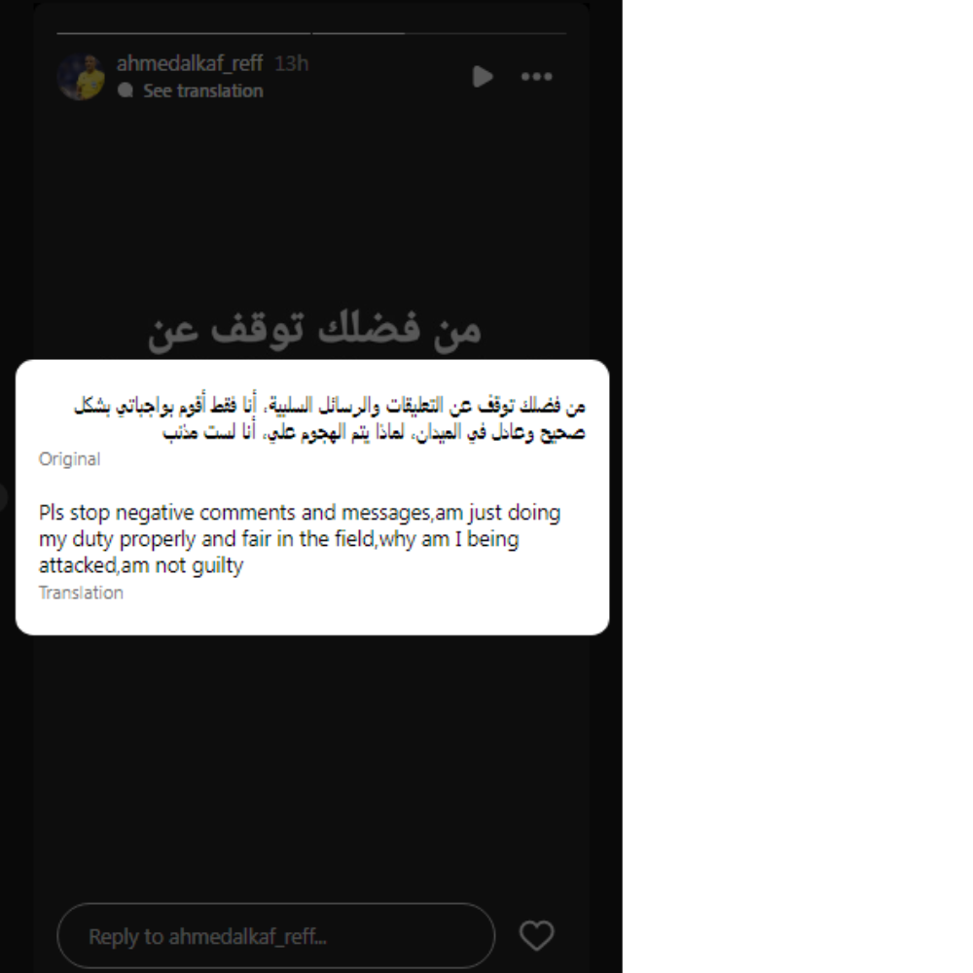This screenshot has height=973, width=973.
Task: Click the Translation label below the English text
Action: pos(81,593)
